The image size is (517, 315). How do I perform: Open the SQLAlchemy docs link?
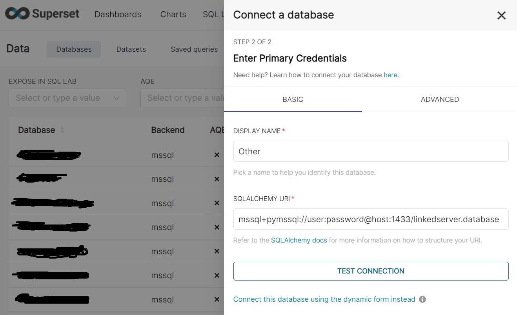[x=299, y=240]
